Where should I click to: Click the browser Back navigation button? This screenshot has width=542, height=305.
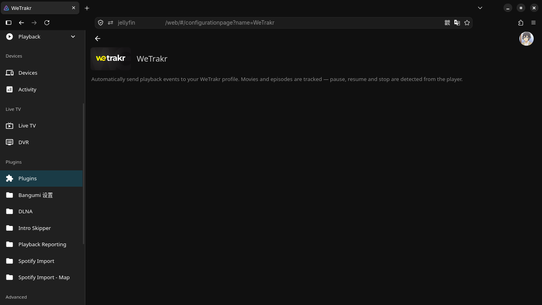click(21, 23)
